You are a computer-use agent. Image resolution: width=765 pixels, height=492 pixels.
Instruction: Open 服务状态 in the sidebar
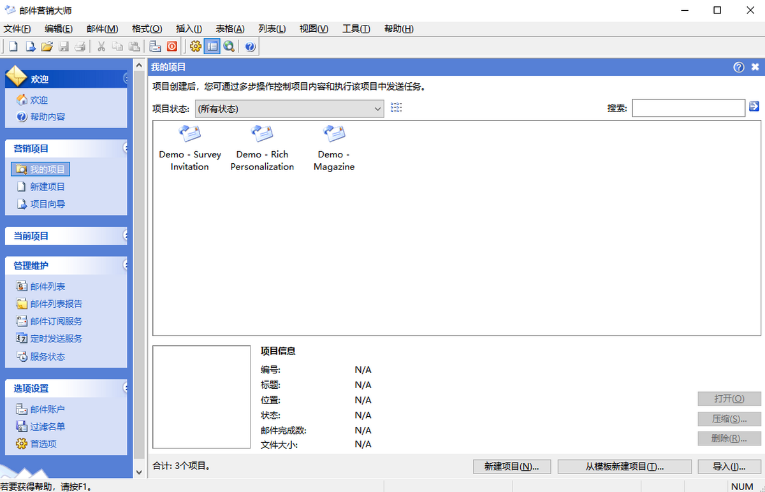click(41, 356)
